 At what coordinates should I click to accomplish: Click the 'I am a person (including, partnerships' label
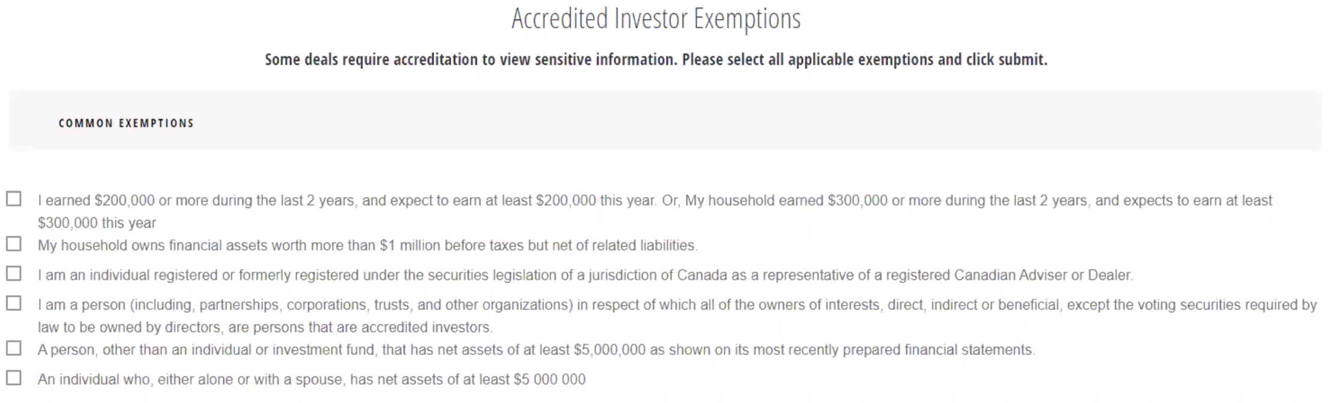click(677, 316)
